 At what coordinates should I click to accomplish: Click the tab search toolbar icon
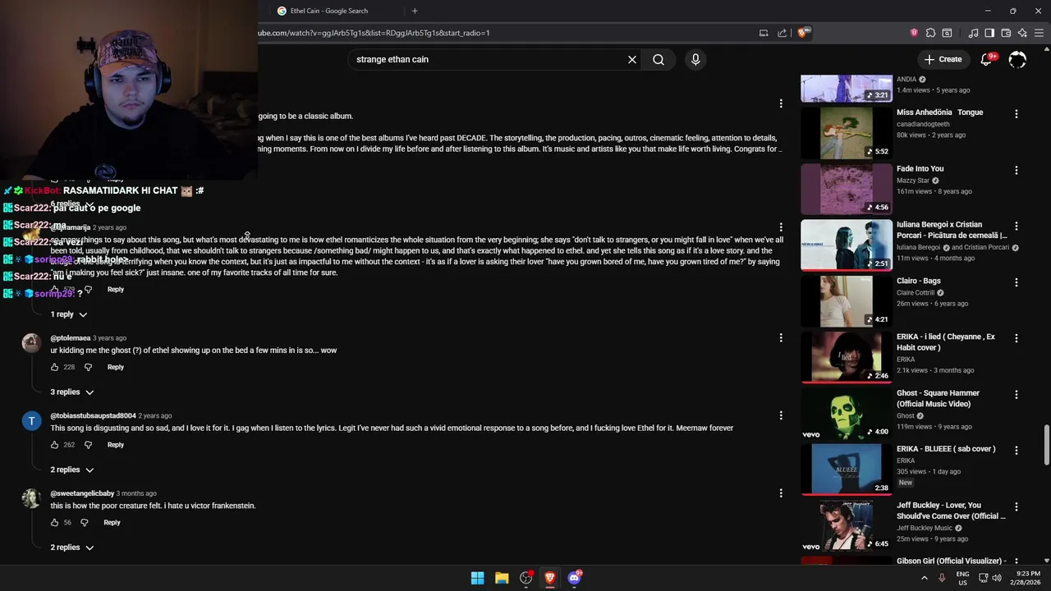pos(947,33)
